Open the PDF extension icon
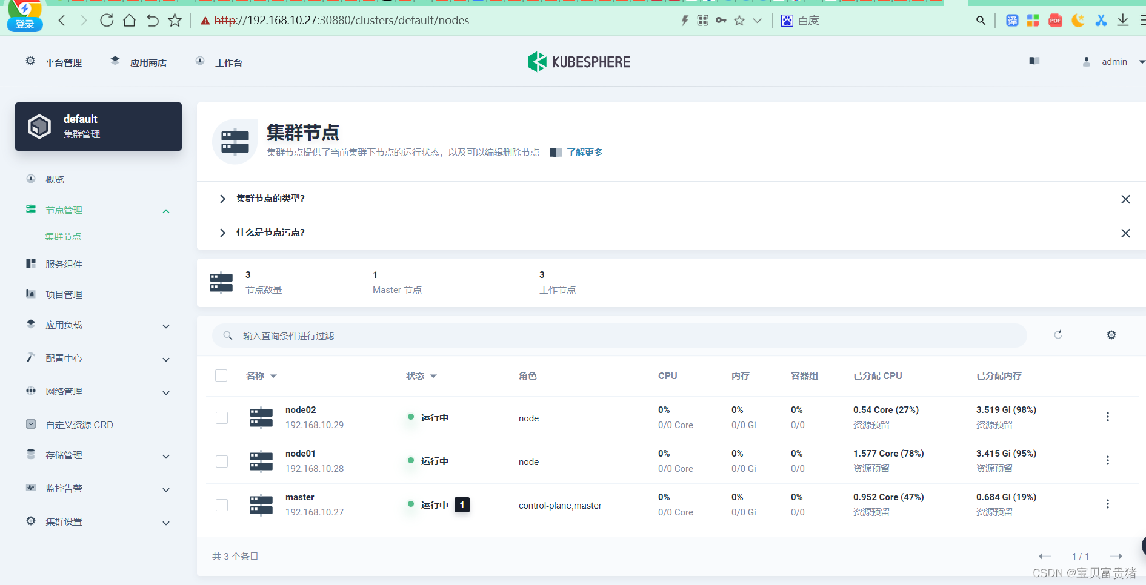Screen dimensions: 1146x585 click(x=1055, y=21)
